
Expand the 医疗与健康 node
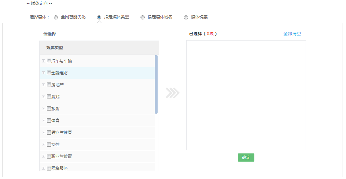point(43,133)
